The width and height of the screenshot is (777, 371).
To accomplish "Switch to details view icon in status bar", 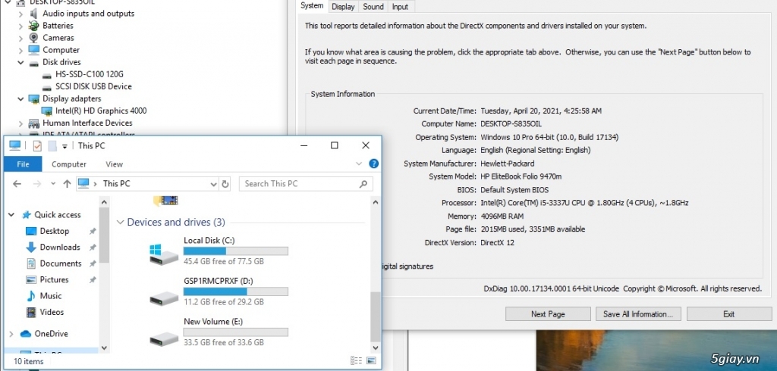I will 355,360.
